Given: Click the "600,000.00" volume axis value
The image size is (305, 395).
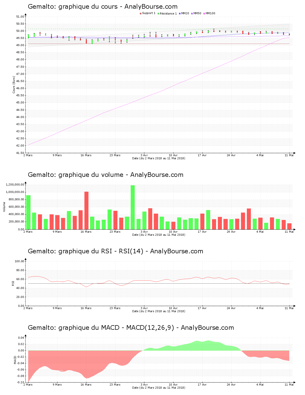Looking at the screenshot, I should [x=16, y=207].
